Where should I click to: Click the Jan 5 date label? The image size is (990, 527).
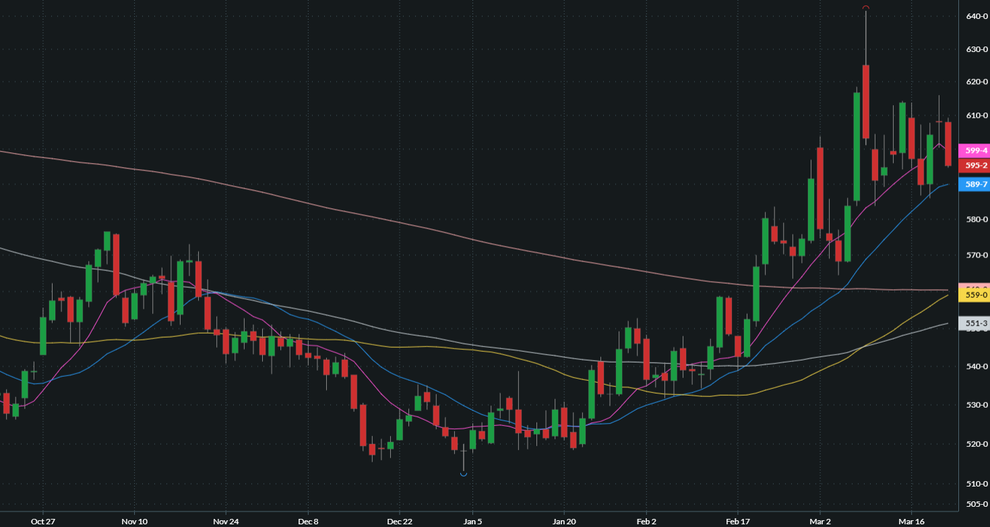coord(472,522)
